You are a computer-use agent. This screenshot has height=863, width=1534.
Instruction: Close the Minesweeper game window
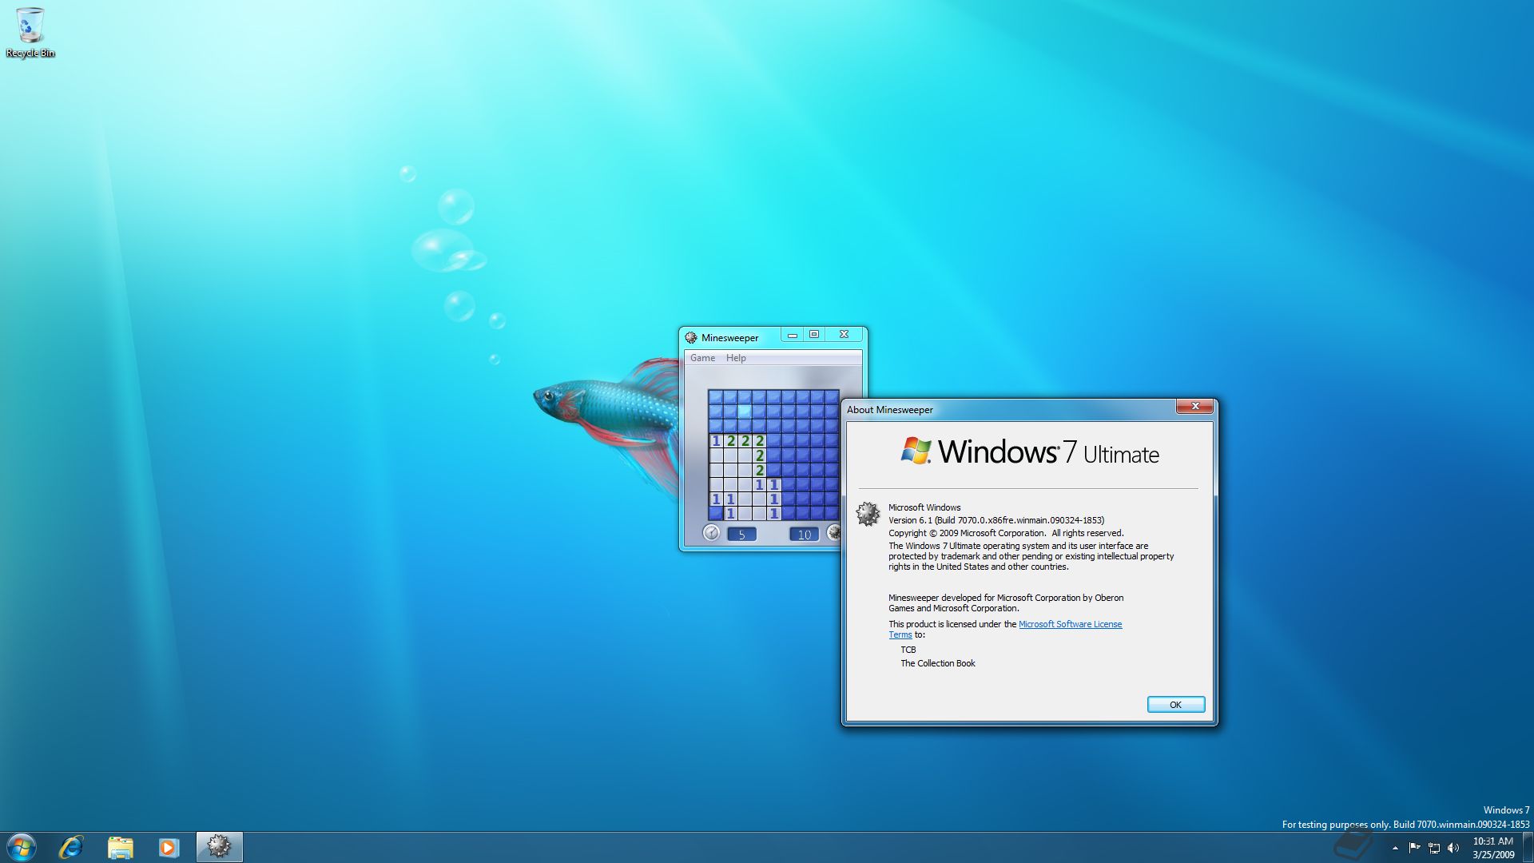844,335
